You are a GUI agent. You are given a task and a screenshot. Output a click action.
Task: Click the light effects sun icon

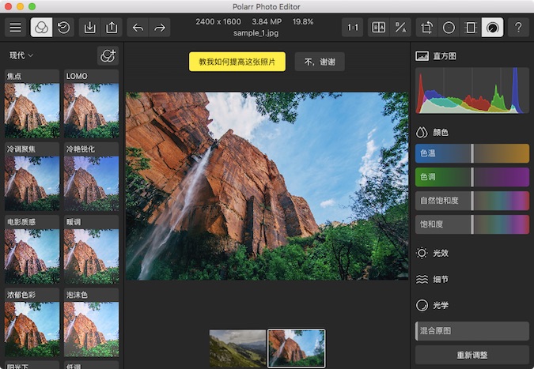pyautogui.click(x=422, y=253)
